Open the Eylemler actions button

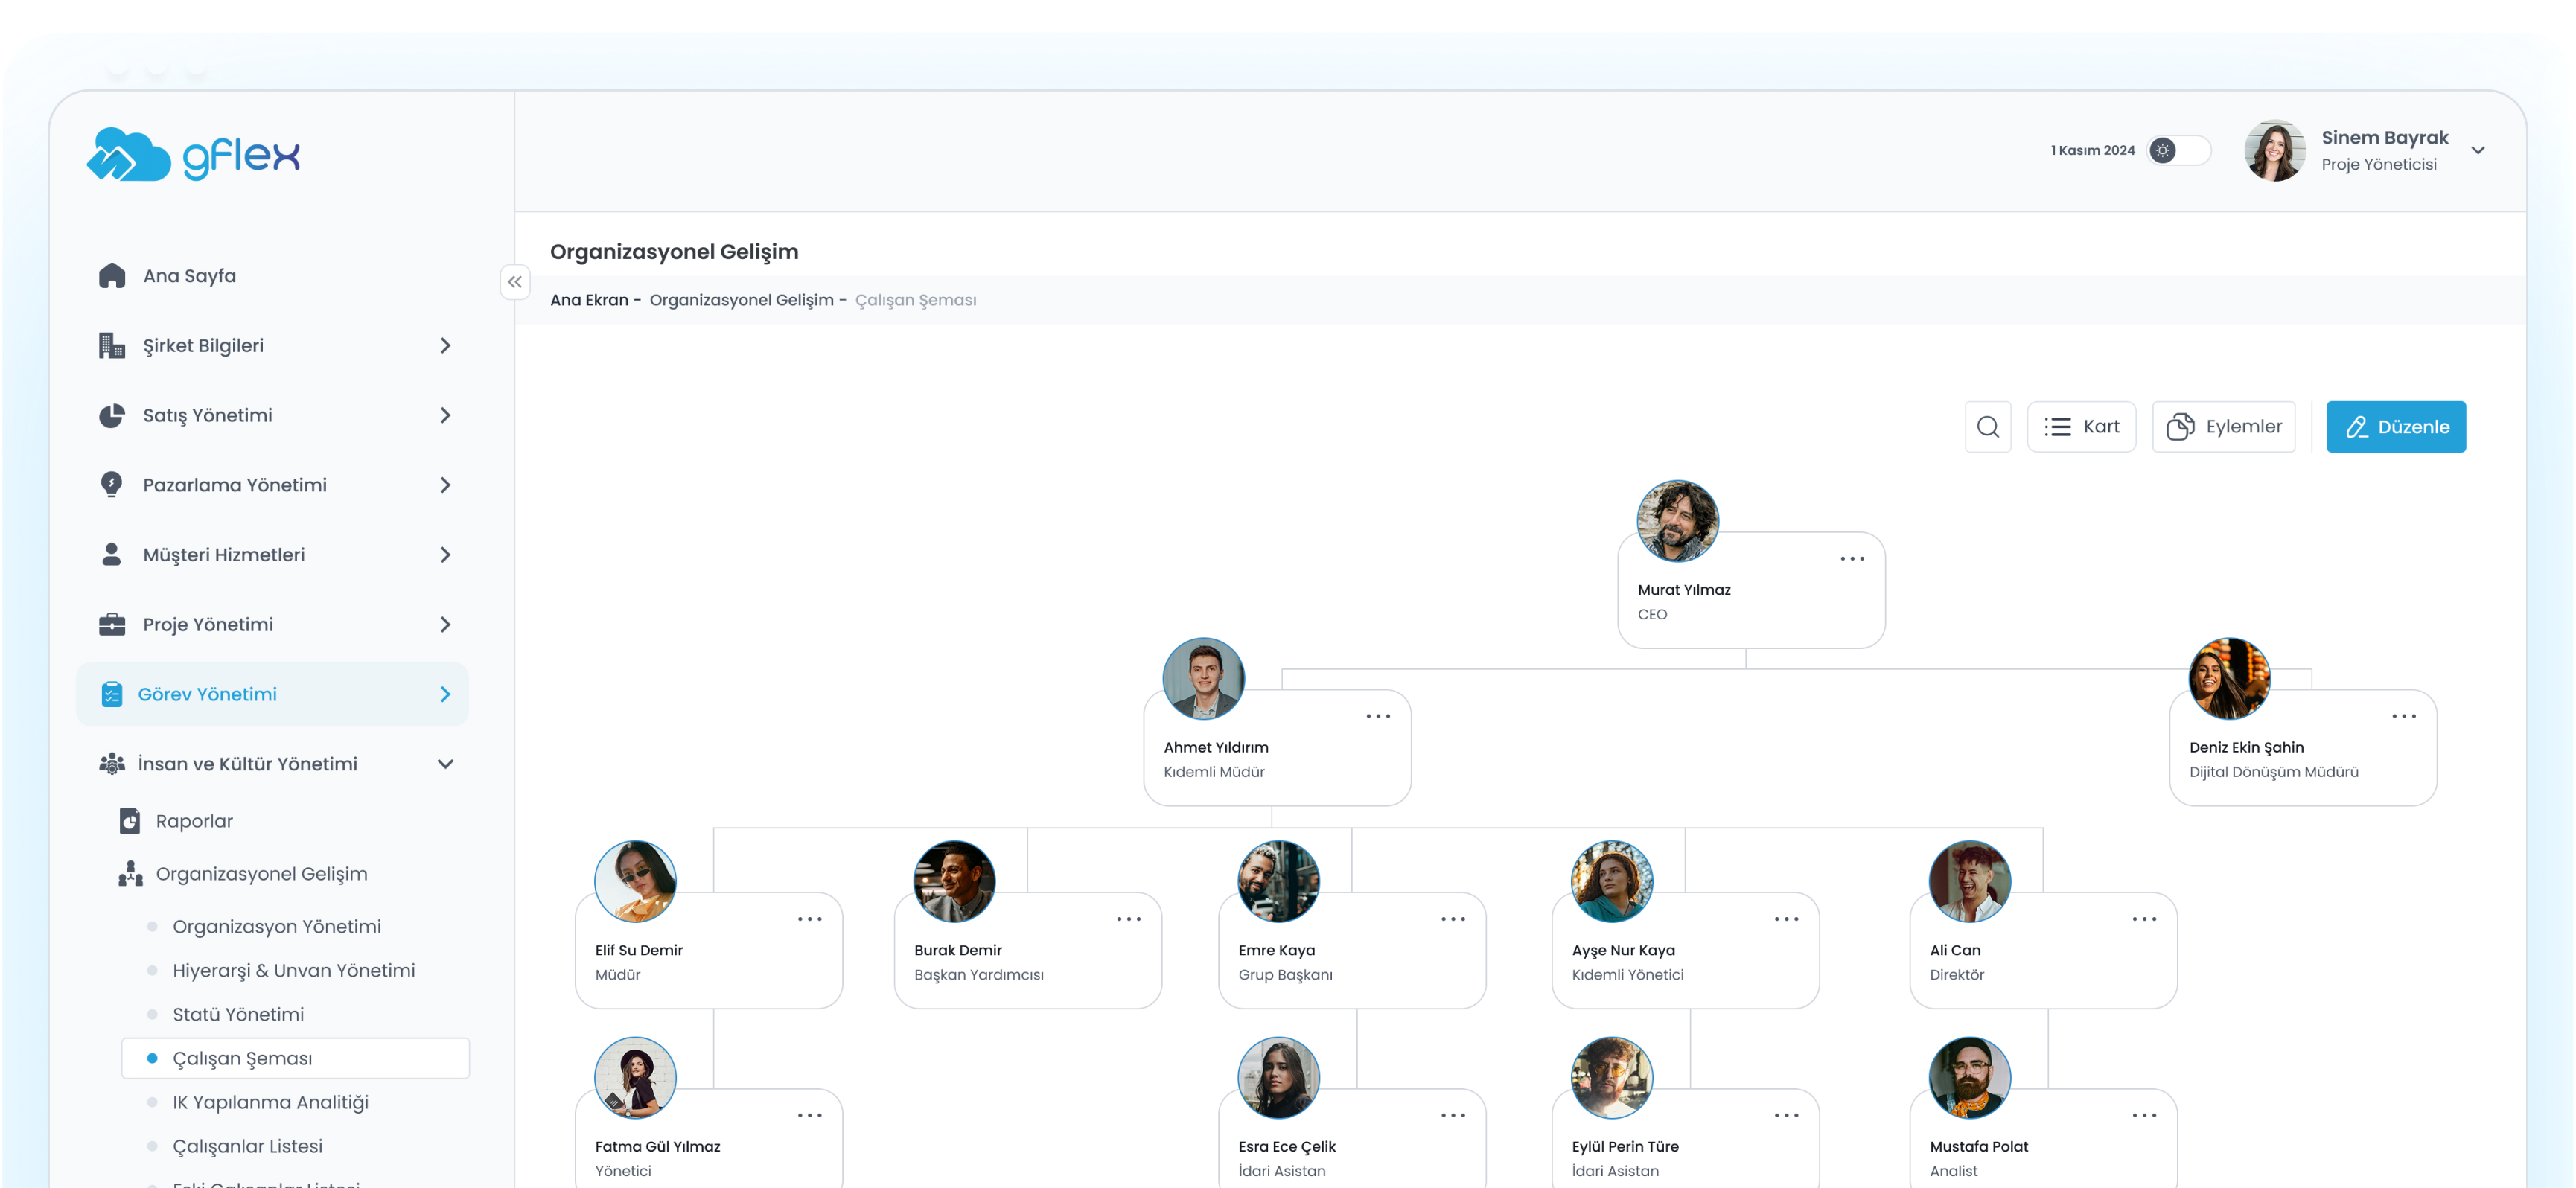[2223, 427]
